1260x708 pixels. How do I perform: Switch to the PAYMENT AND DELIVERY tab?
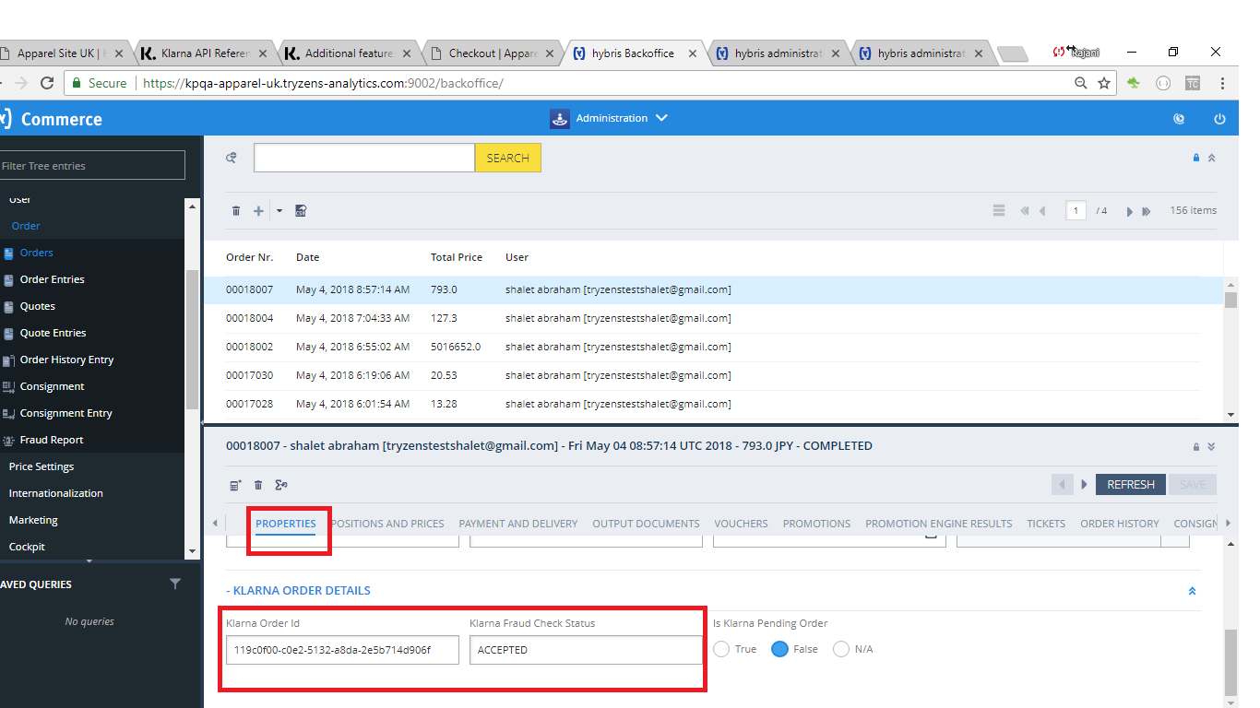tap(518, 524)
